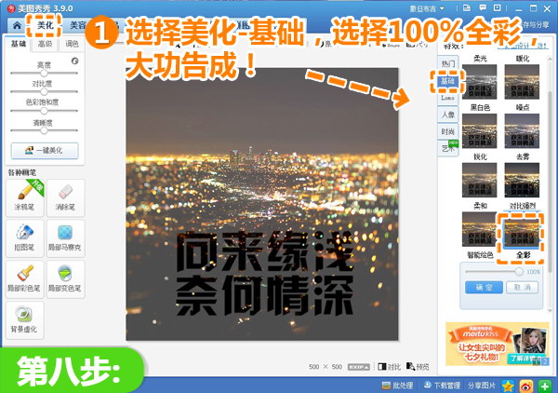Open 批处理 batch processing
Image resolution: width=558 pixels, height=393 pixels.
click(397, 386)
